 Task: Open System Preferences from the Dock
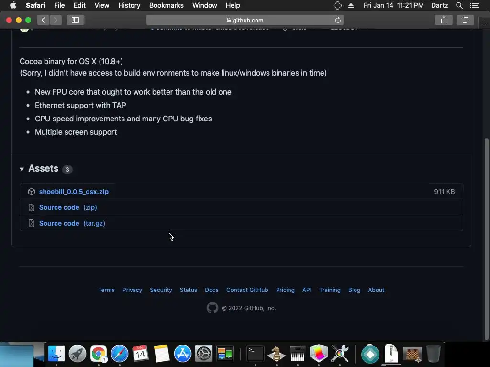204,354
